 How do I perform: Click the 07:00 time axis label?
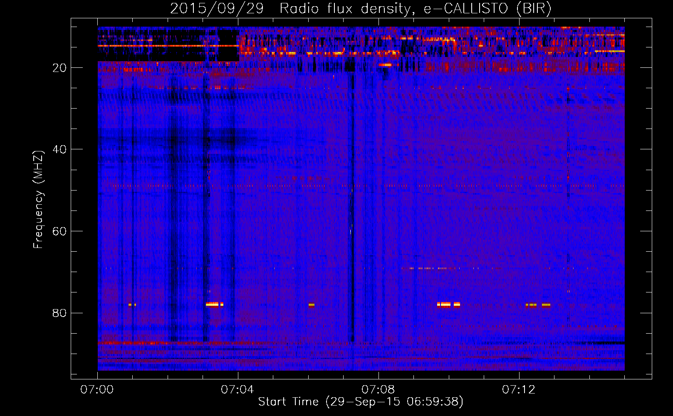pyautogui.click(x=97, y=390)
